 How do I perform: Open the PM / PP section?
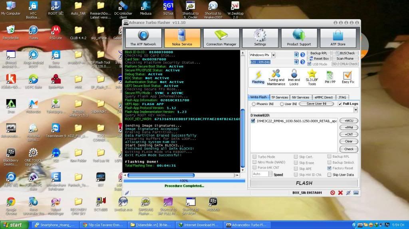(330, 77)
